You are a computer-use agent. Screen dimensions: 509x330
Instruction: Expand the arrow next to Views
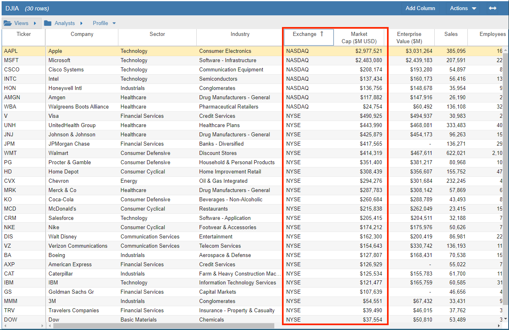click(35, 23)
